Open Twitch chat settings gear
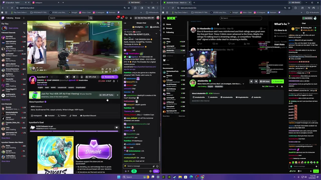The width and height of the screenshot is (321, 180). point(150,171)
